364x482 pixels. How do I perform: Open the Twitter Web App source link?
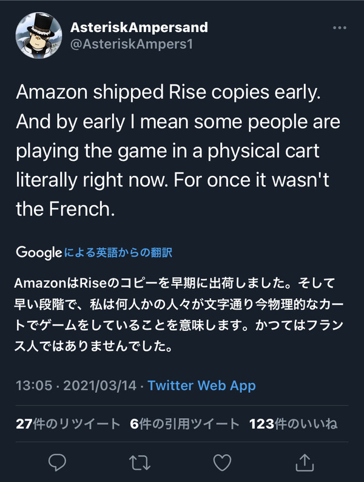point(201,385)
